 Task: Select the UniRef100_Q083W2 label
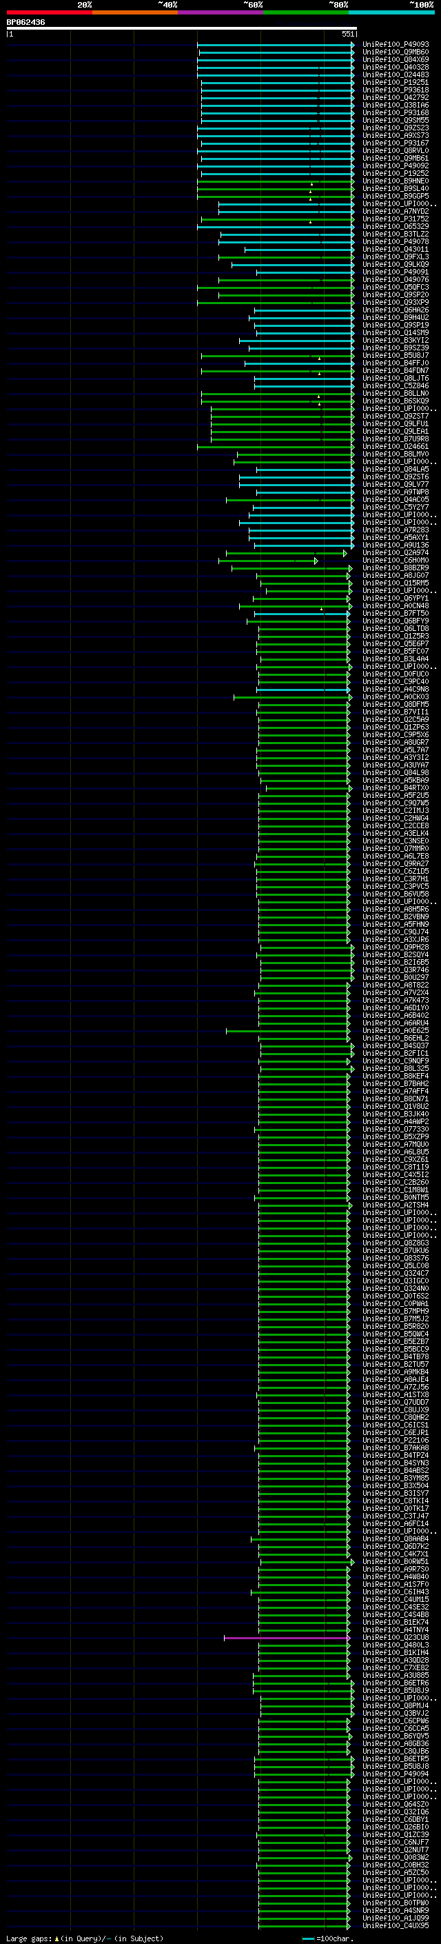pos(395,1857)
